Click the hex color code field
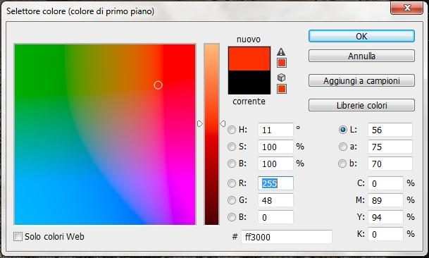This screenshot has height=258, width=429. (287, 237)
